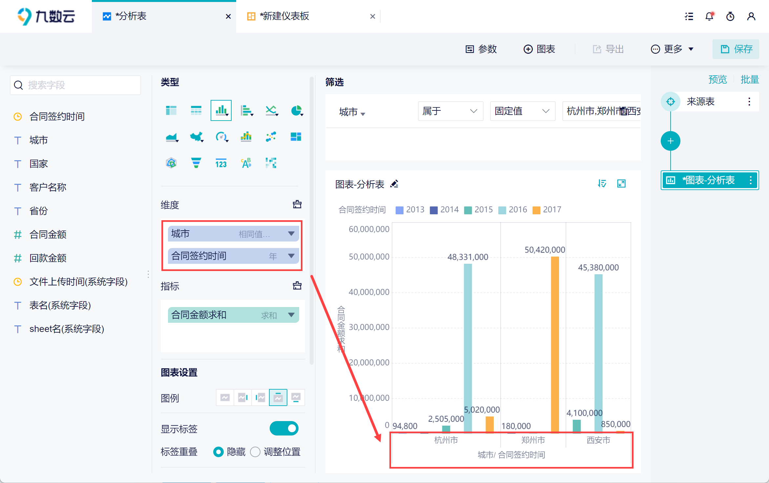This screenshot has height=483, width=769.
Task: Select the map chart type icon
Action: [196, 137]
